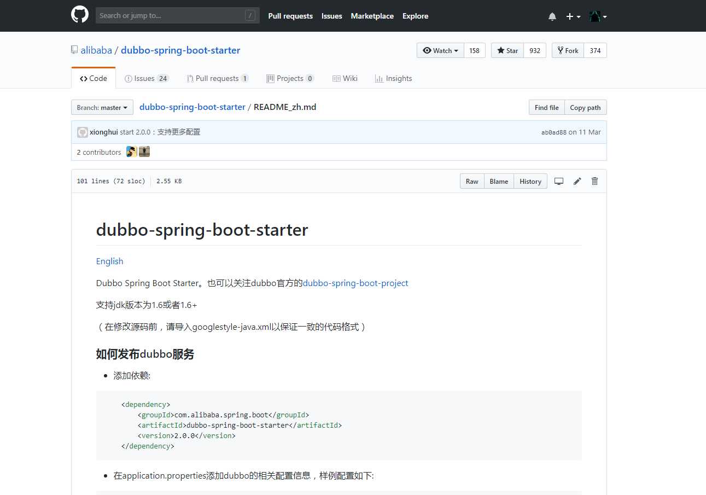
Task: Open file in GitHub Desktop icon
Action: (x=559, y=181)
